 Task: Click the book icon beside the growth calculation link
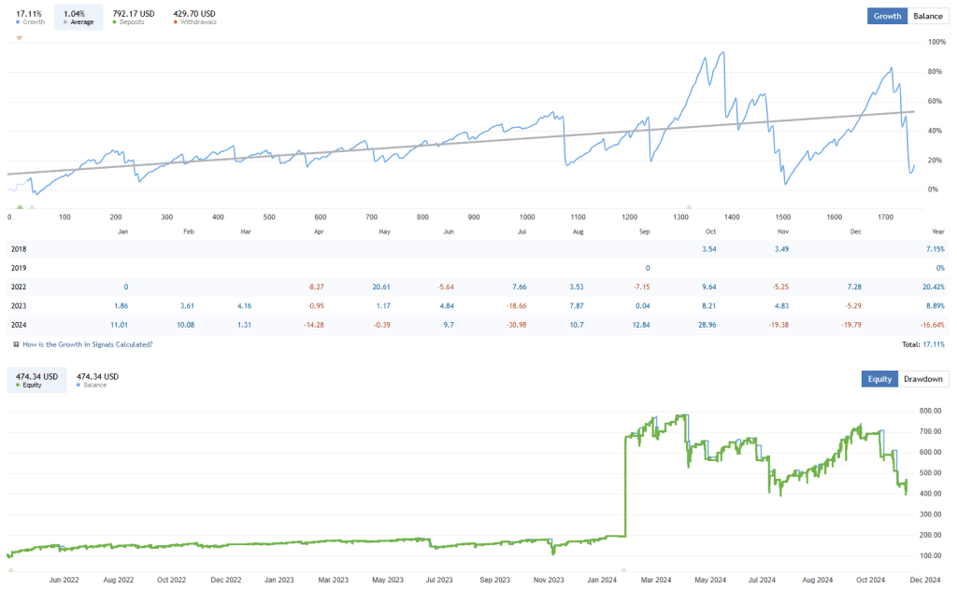16,344
